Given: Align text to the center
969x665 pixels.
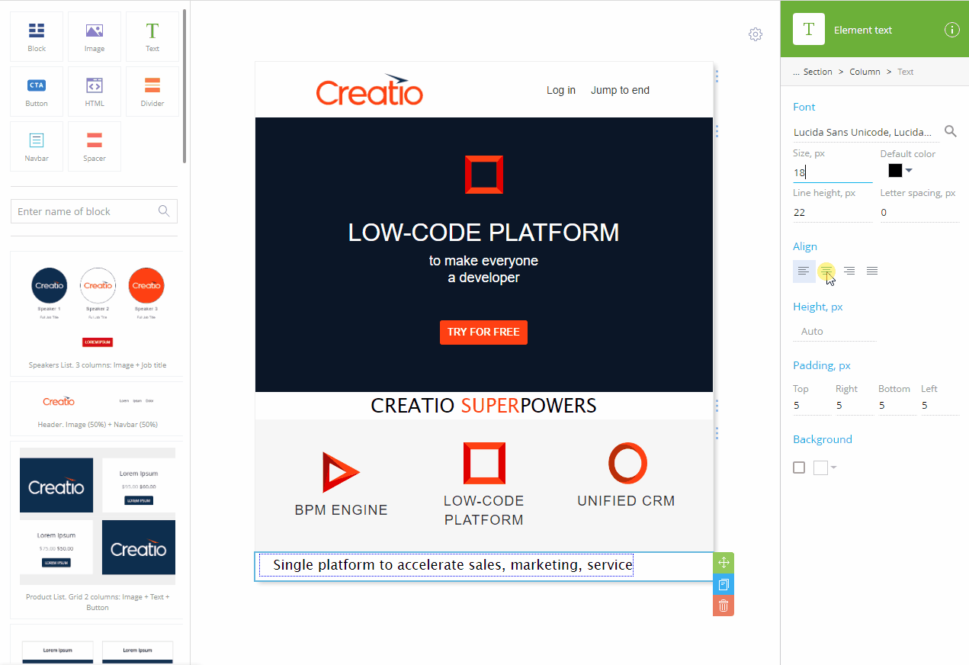Looking at the screenshot, I should [x=826, y=271].
